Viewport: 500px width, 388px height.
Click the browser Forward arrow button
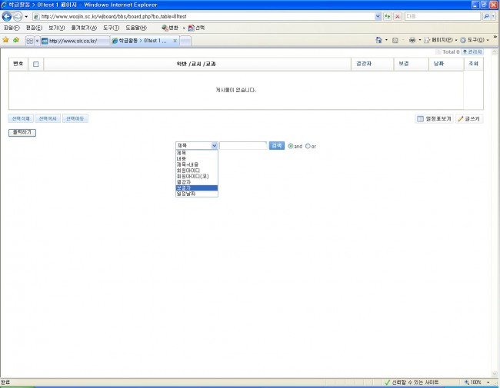click(18, 16)
